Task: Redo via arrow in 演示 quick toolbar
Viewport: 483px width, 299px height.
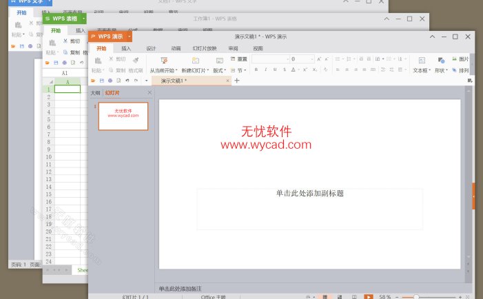Action: [136, 81]
